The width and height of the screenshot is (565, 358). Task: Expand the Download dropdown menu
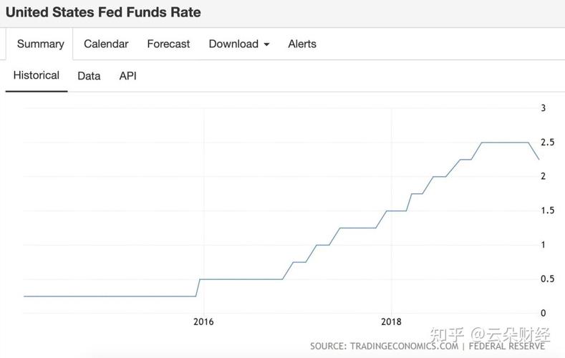(239, 44)
